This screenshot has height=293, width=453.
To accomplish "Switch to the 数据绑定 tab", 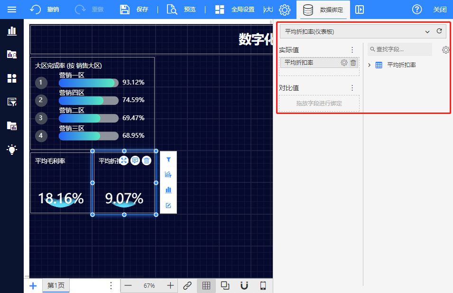I will (x=323, y=9).
